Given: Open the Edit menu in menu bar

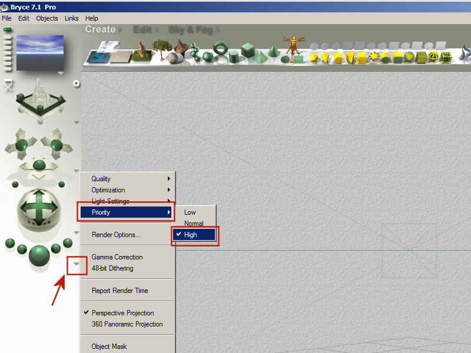Looking at the screenshot, I should [x=24, y=18].
